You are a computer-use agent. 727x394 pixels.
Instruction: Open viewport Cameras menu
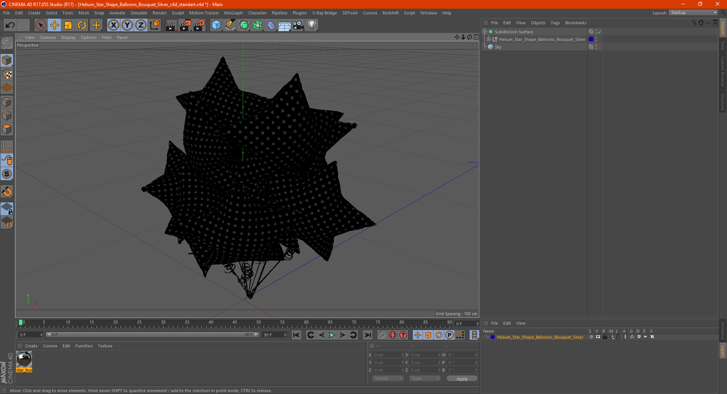[48, 38]
